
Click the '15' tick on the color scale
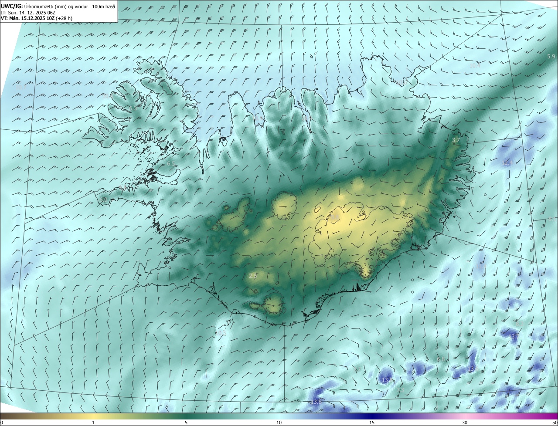point(372,423)
